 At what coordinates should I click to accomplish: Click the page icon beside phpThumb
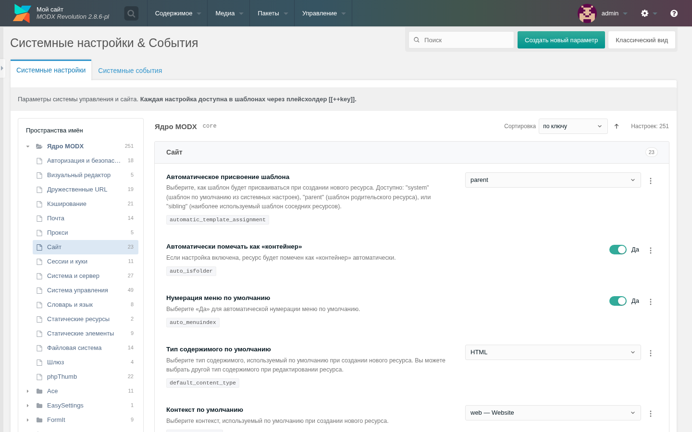39,377
